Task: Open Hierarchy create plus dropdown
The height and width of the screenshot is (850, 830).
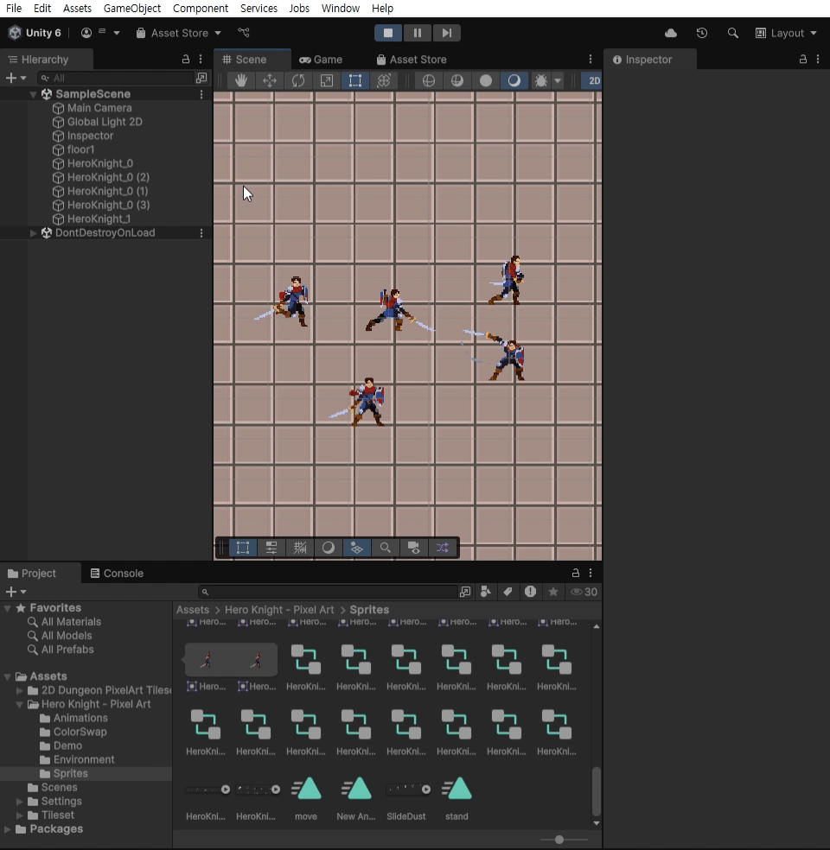Action: 16,78
